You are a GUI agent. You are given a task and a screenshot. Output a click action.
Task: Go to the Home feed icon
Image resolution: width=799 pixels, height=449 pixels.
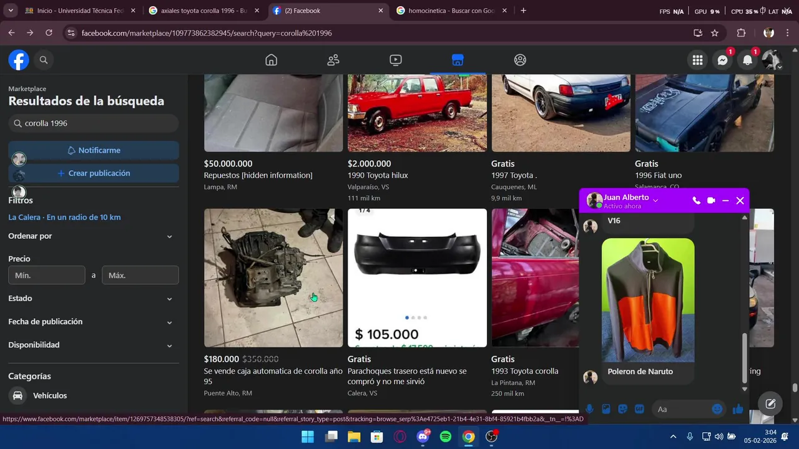click(x=271, y=60)
